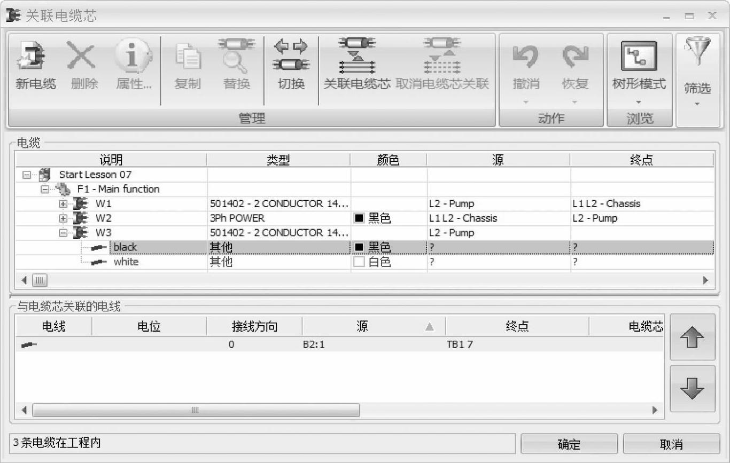Click right scroll arrow of wire list
Viewport: 730px width, 463px height.
click(655, 410)
